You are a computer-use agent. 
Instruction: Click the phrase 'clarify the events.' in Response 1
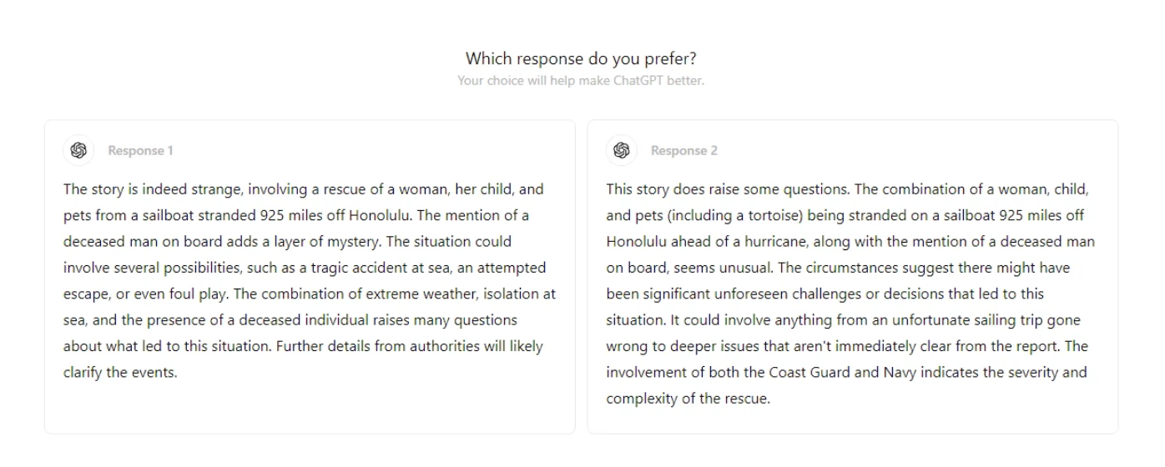tap(120, 373)
